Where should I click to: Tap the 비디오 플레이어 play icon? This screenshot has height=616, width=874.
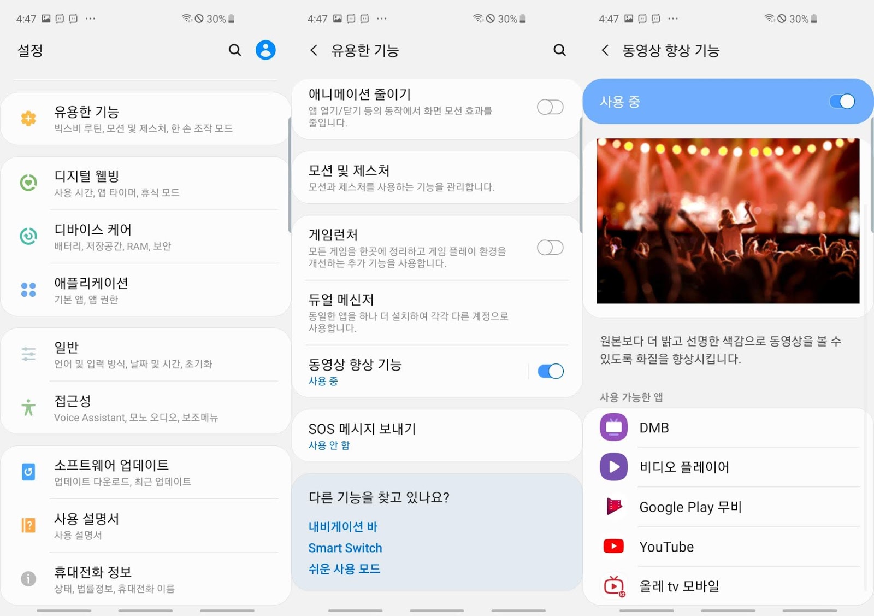[614, 467]
